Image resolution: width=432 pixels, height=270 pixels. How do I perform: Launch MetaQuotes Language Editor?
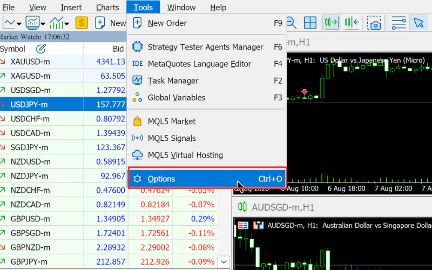(207, 64)
